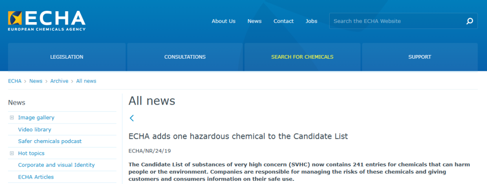Navigate to Archive in breadcrumb
The image size is (487, 184).
tap(59, 81)
